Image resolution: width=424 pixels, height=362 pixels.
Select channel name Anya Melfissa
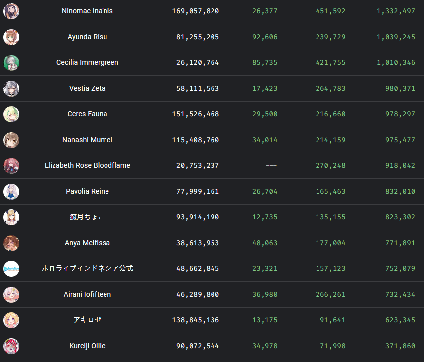(87, 243)
